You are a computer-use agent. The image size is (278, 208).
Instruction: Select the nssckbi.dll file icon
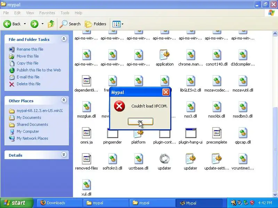click(x=216, y=107)
